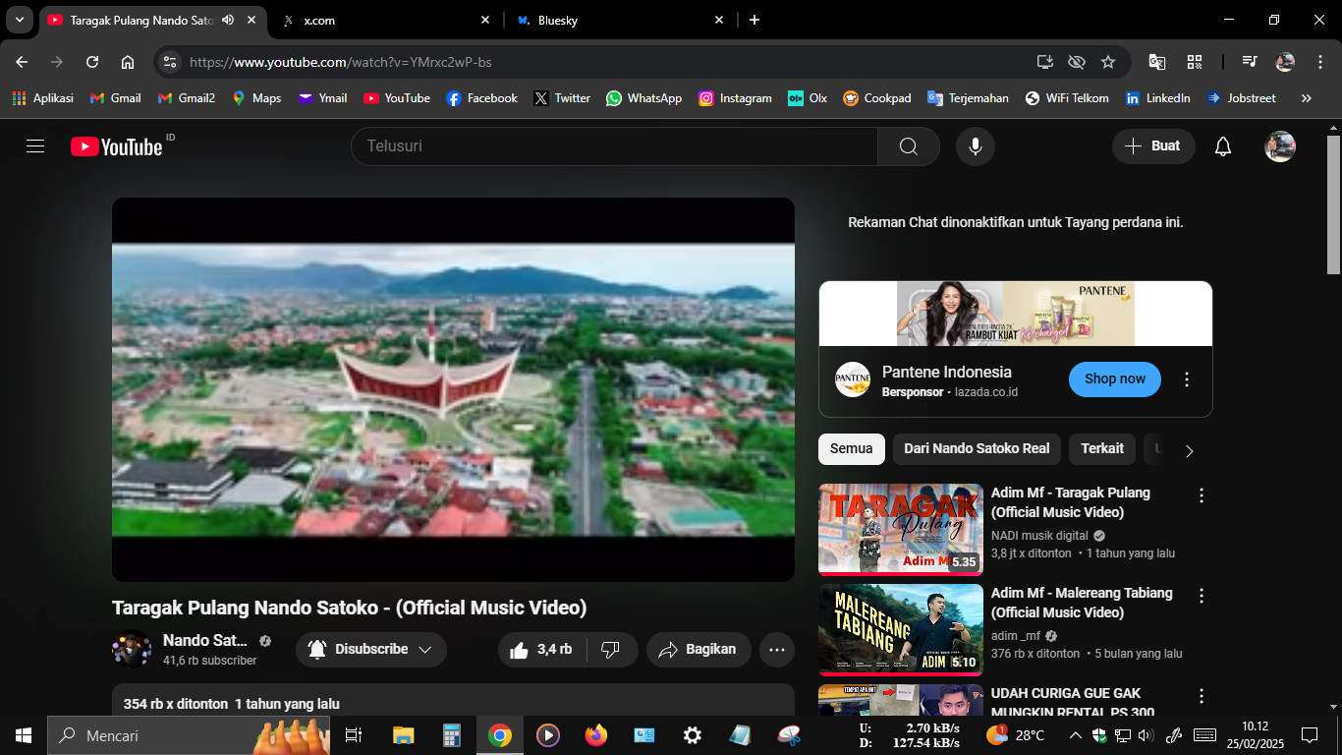Open a new browser tab
This screenshot has height=755, width=1342.
(x=755, y=20)
